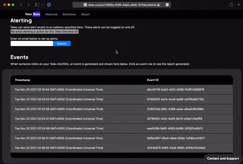The width and height of the screenshot is (243, 164).
Task: Open Contact and Support button
Action: [x=223, y=158]
